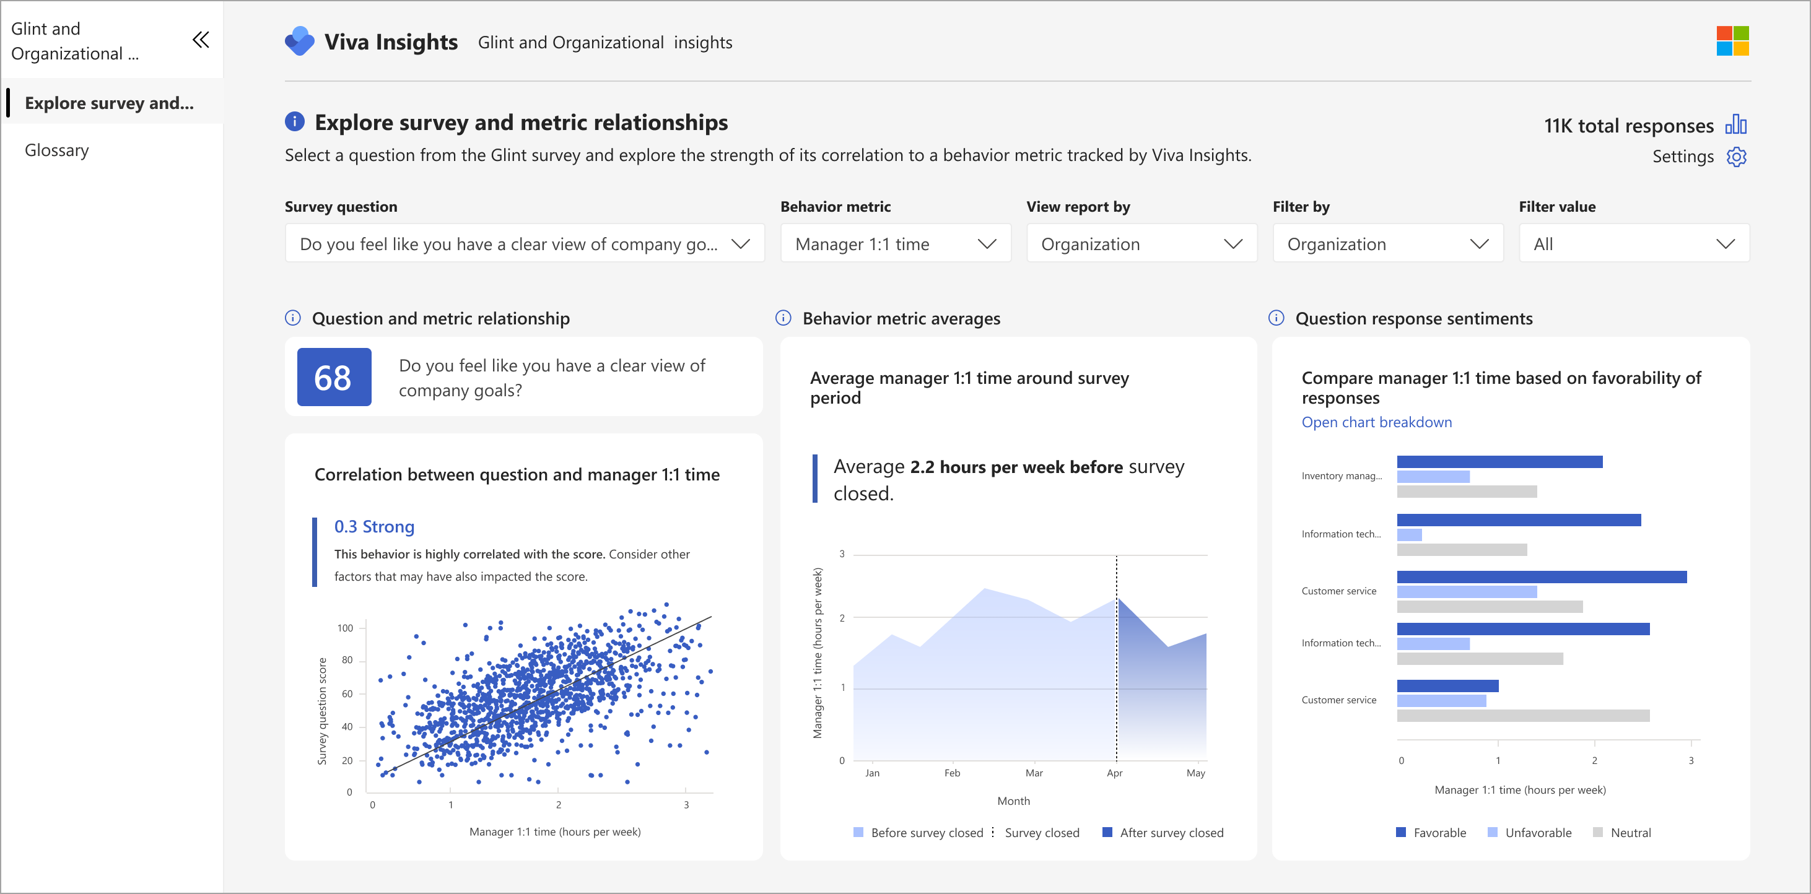Open the Filter by dropdown
The width and height of the screenshot is (1811, 894).
(x=1388, y=243)
